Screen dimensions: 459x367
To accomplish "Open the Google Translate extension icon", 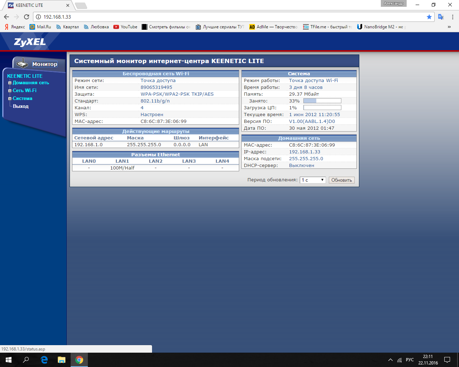I will coord(441,17).
